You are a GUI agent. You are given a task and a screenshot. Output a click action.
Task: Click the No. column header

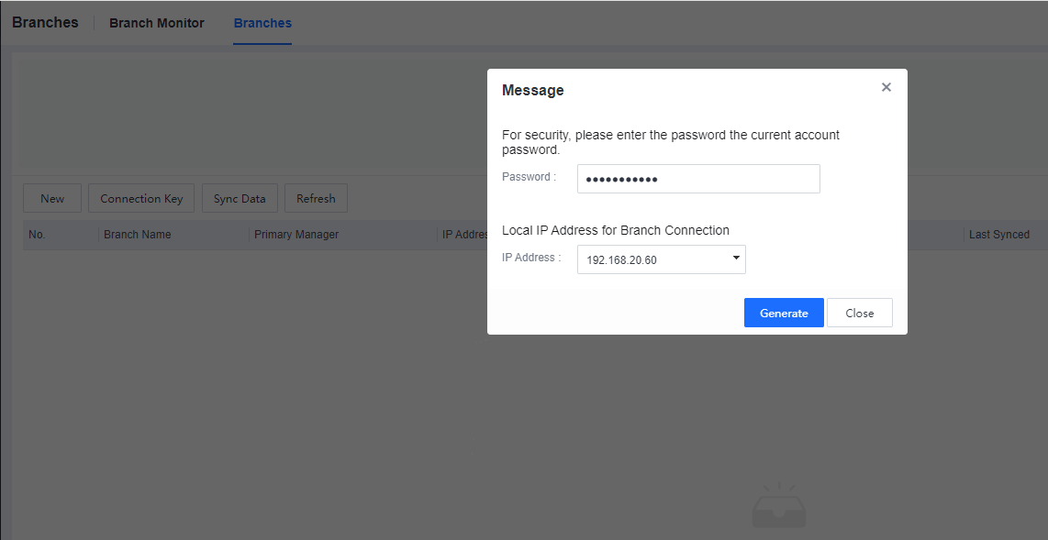(x=37, y=235)
